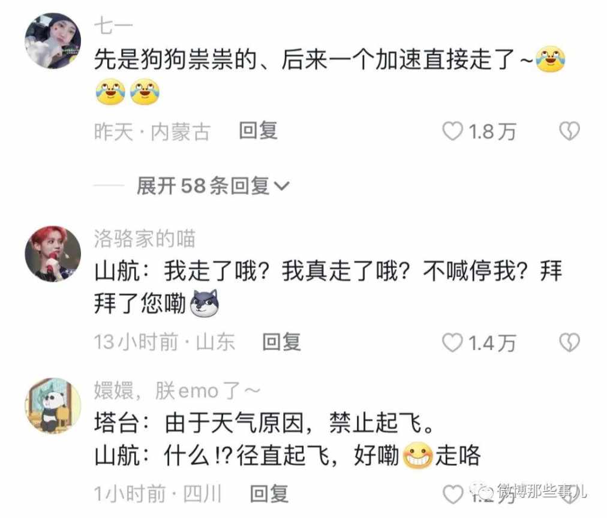
Task: Like the 塔台 comment from Sichuan
Action: point(452,495)
